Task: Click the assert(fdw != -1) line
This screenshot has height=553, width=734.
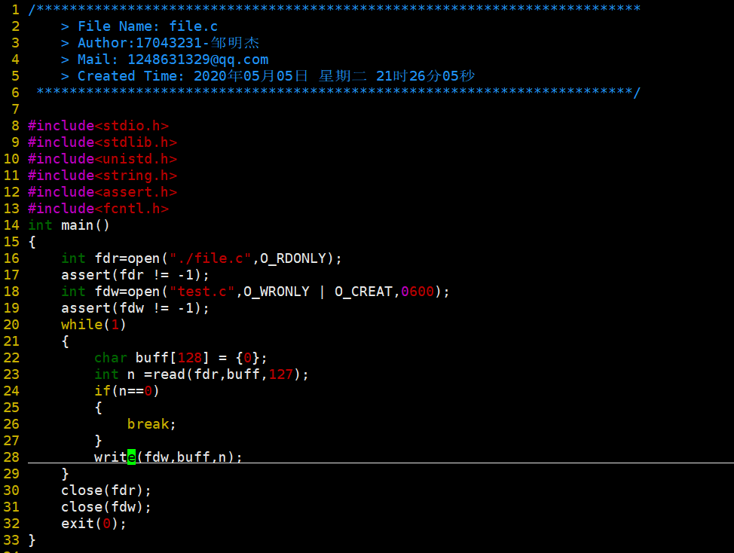Action: (135, 308)
